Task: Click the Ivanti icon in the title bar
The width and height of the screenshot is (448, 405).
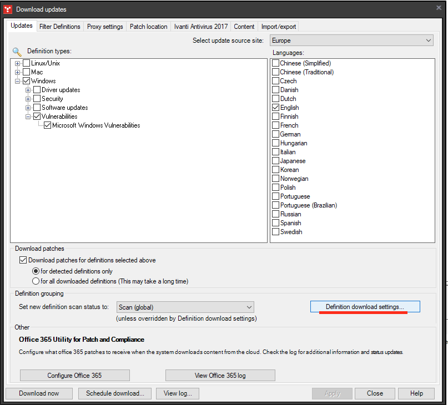Action: (x=7, y=9)
